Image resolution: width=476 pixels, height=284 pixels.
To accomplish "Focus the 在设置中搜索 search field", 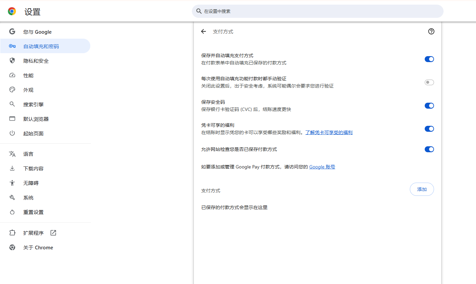I will [318, 11].
